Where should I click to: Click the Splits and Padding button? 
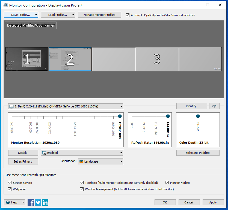point(198,153)
